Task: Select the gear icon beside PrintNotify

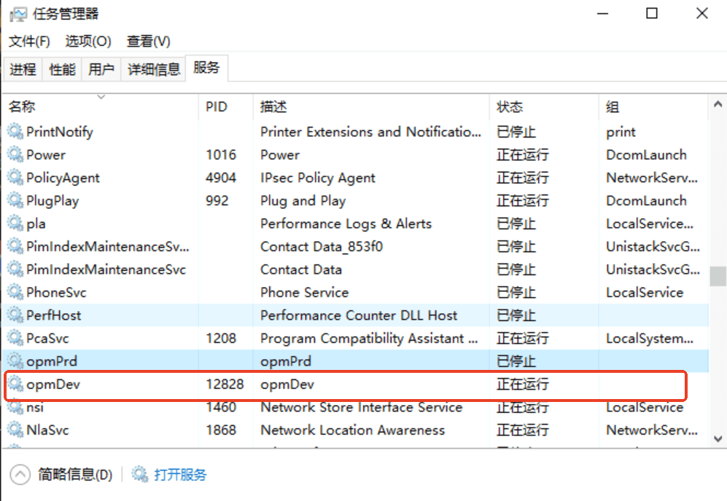Action: [x=15, y=132]
